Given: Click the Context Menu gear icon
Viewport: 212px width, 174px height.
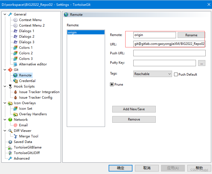Looking at the screenshot, I should pyautogui.click(x=16, y=20).
